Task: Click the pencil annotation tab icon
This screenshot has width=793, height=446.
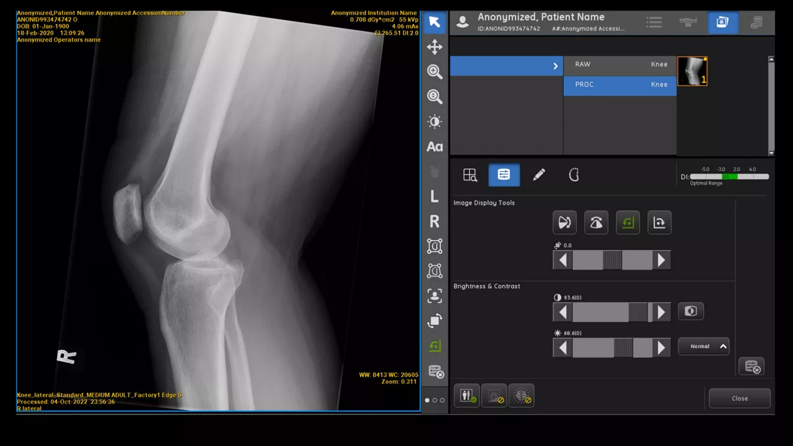Action: pos(539,175)
